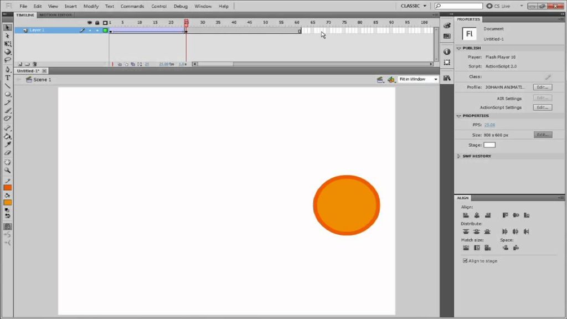Toggle show all layers as outlines
Image resolution: width=567 pixels, height=319 pixels.
tap(105, 22)
